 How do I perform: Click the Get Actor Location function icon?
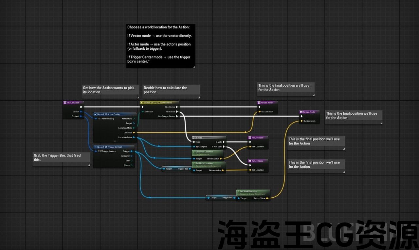click(194, 152)
